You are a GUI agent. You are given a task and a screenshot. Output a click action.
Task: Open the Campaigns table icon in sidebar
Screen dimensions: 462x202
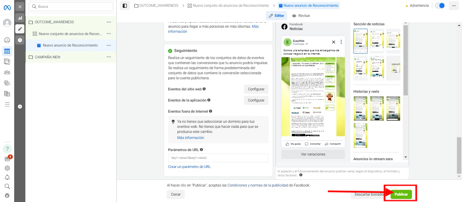pos(7,51)
